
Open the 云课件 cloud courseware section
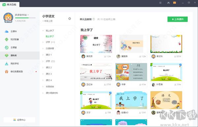pyautogui.click(x=11, y=31)
